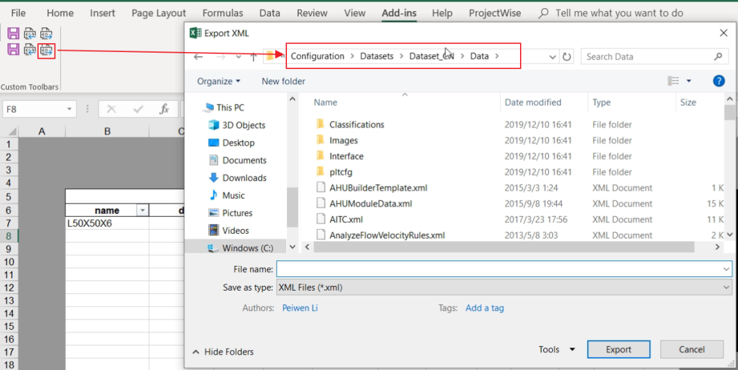Click the XML export icon in the lower toolbar row

[46, 50]
